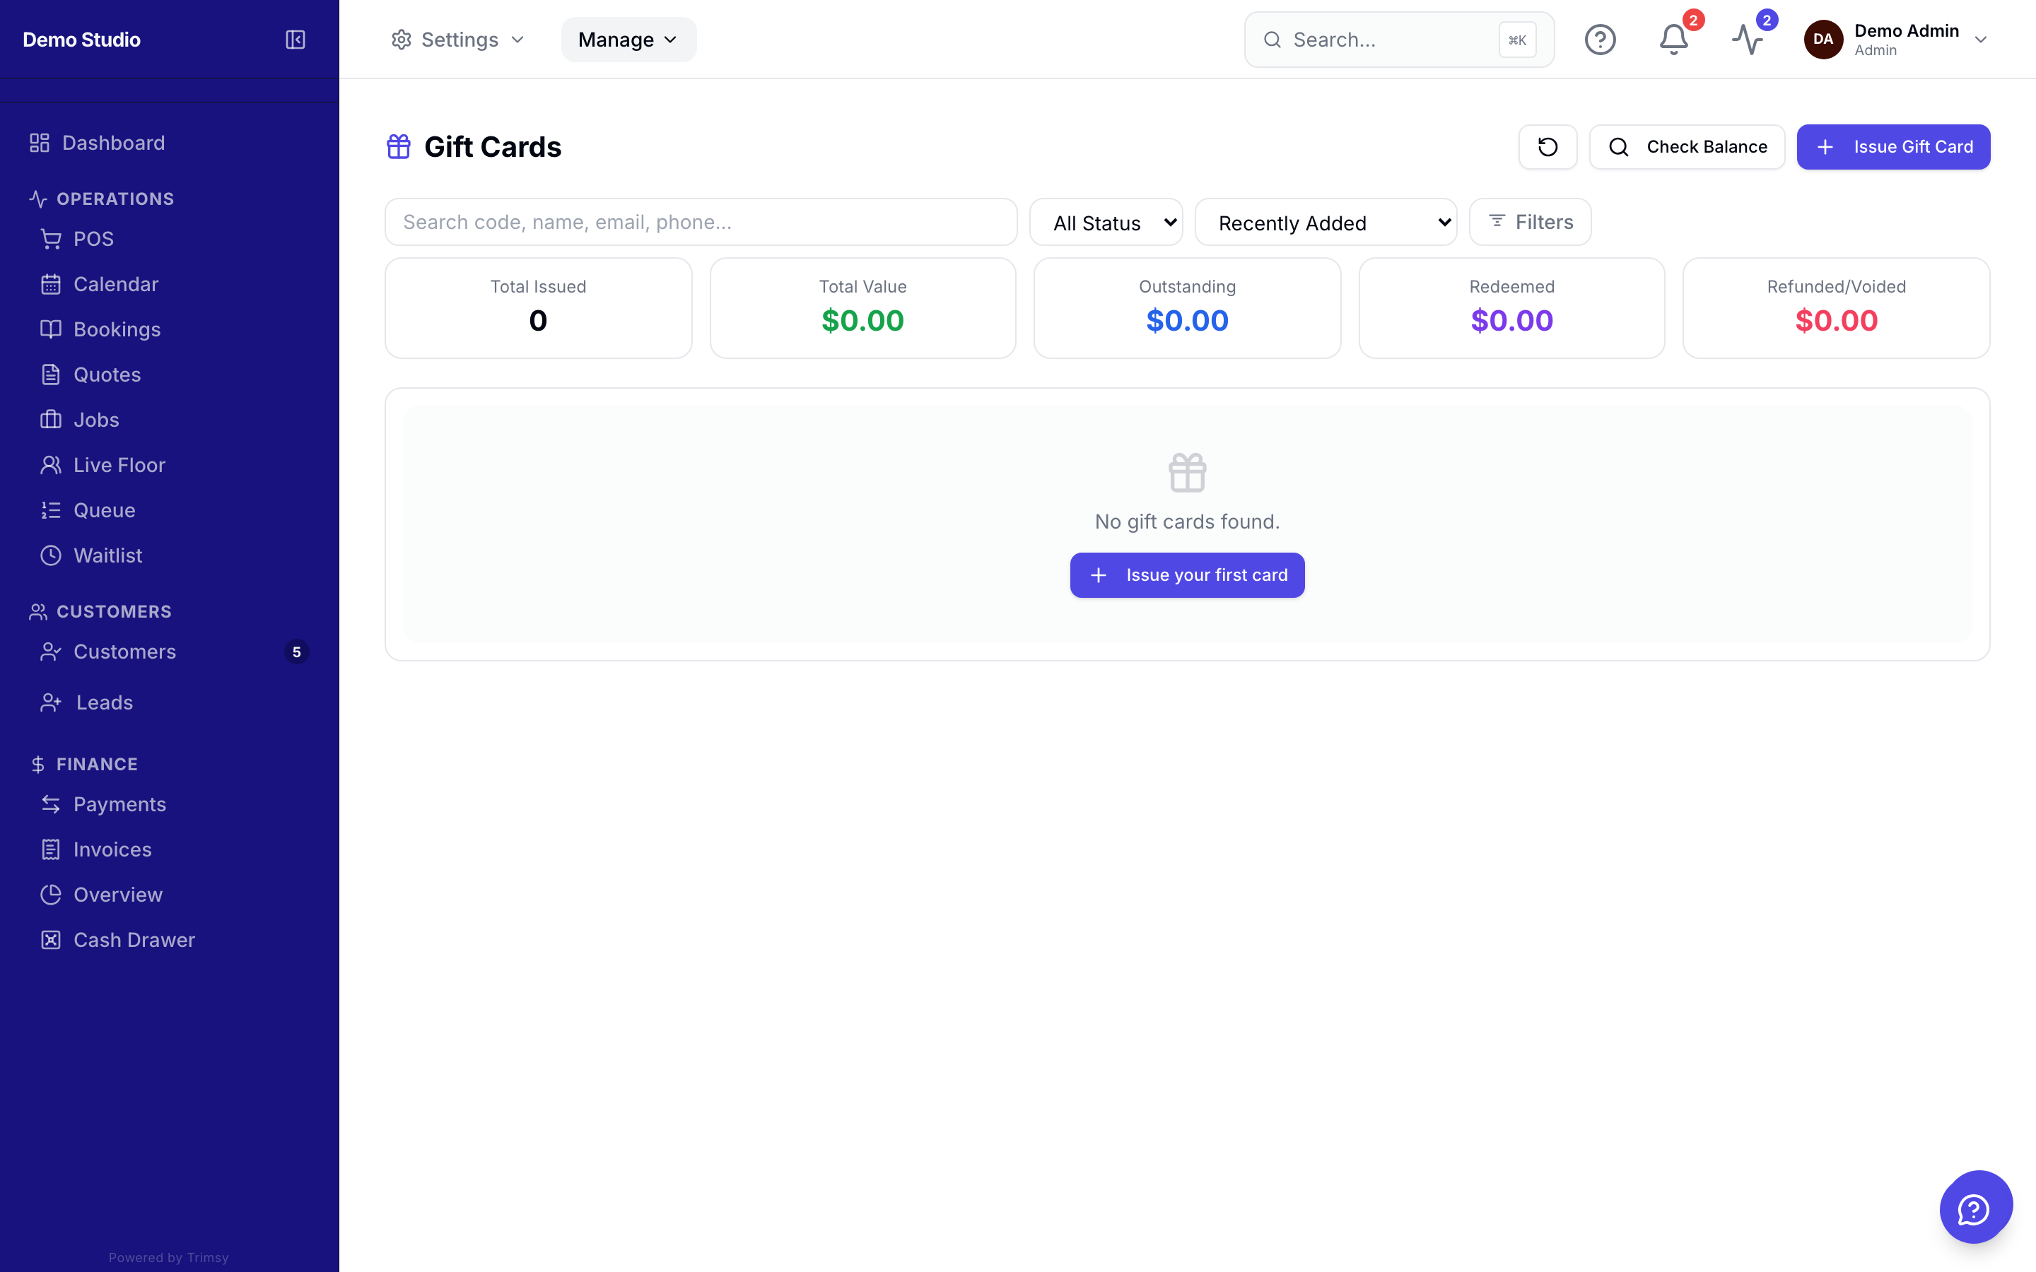Expand the Settings dropdown
This screenshot has height=1272, width=2036.
(x=457, y=40)
